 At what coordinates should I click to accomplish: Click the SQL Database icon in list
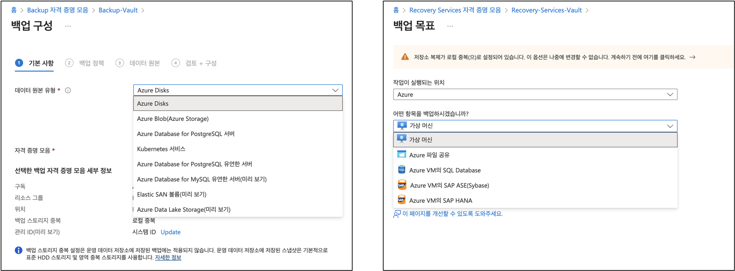(402, 170)
